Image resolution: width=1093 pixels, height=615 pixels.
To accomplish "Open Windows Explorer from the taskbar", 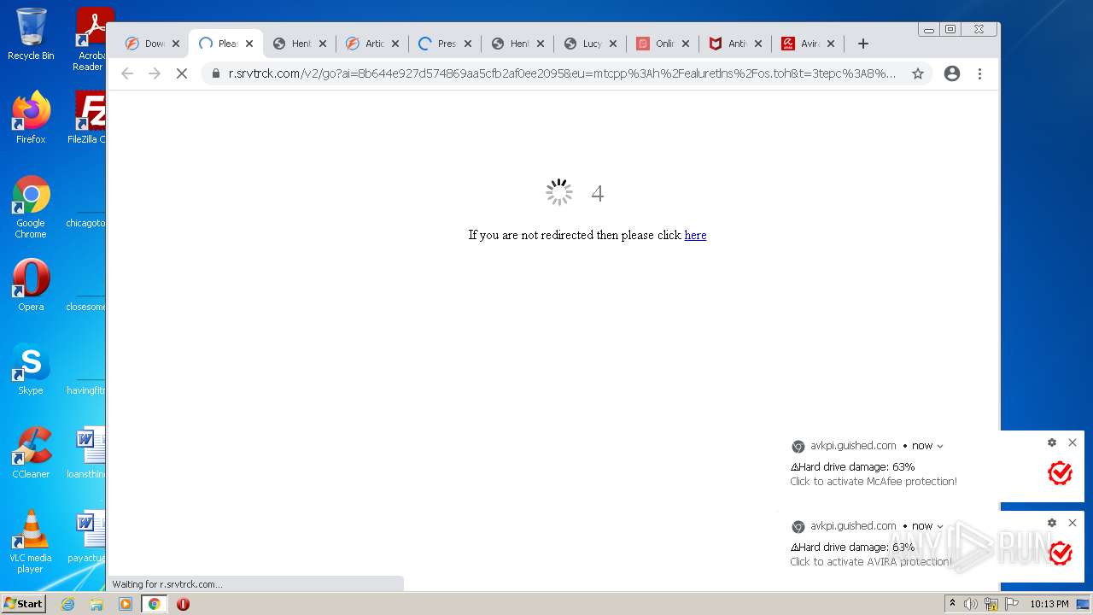I will coord(96,604).
